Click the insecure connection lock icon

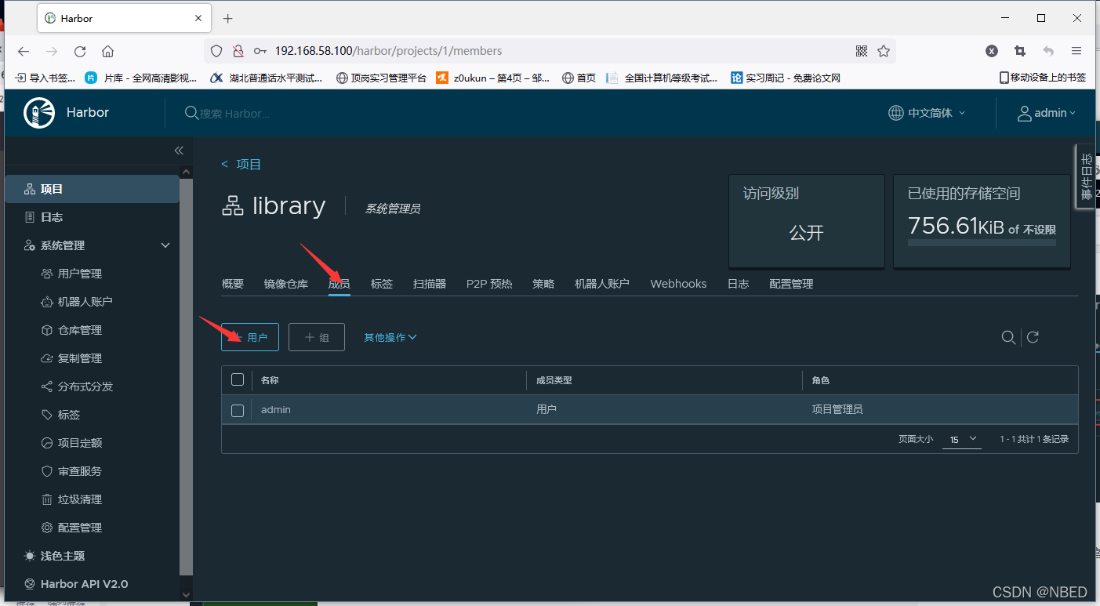[x=238, y=51]
